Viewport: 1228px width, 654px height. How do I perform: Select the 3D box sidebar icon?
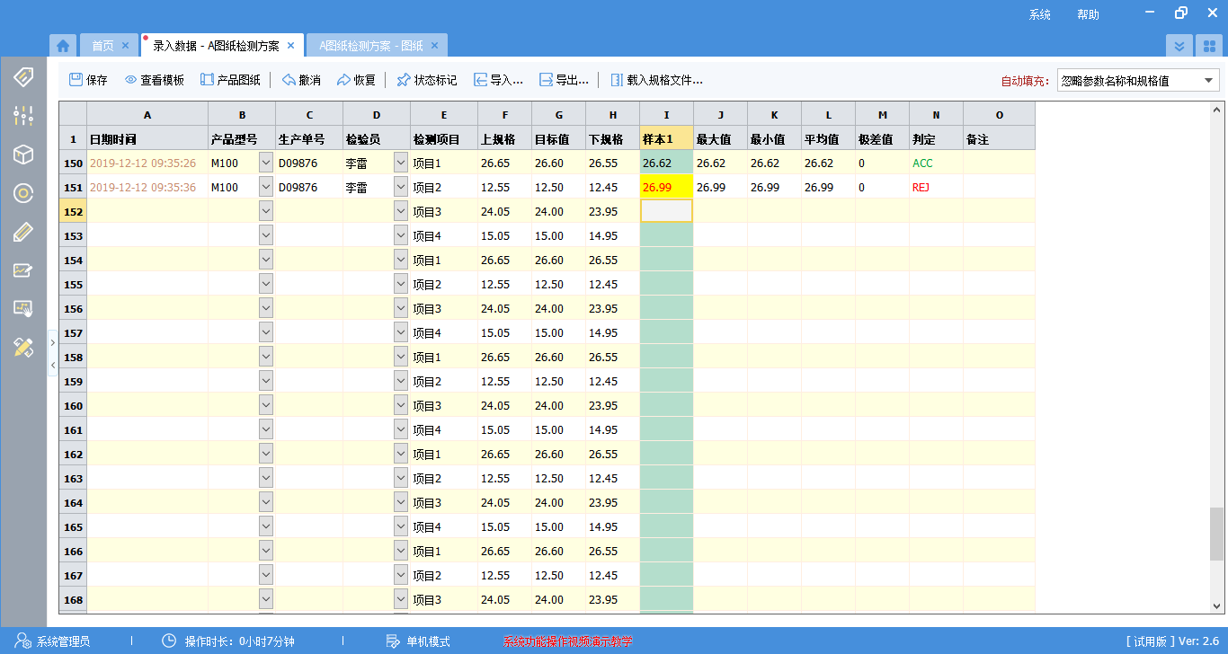pos(23,155)
